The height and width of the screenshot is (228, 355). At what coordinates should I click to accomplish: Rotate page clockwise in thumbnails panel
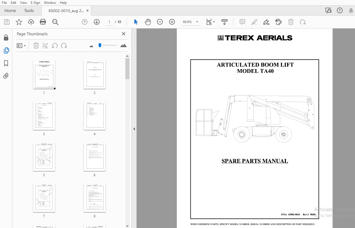point(64,45)
